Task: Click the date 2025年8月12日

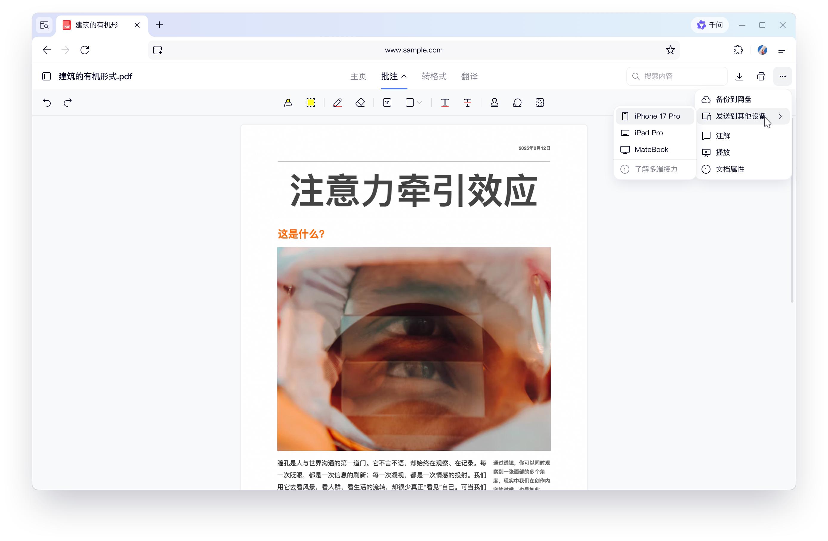Action: [x=535, y=148]
